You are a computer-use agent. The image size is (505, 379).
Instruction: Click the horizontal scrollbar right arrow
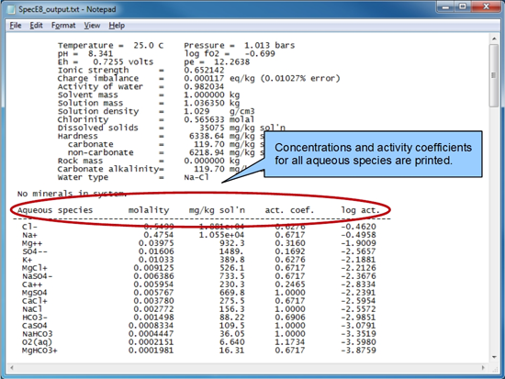[483, 367]
